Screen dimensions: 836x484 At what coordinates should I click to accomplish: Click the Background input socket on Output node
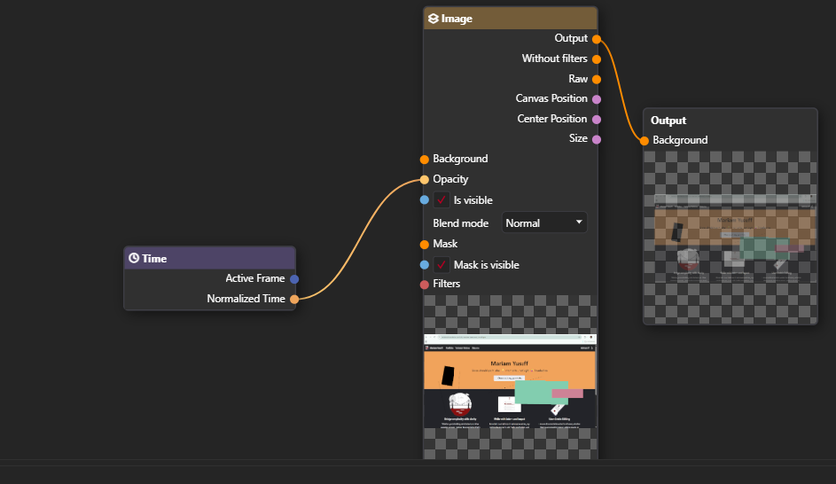645,141
